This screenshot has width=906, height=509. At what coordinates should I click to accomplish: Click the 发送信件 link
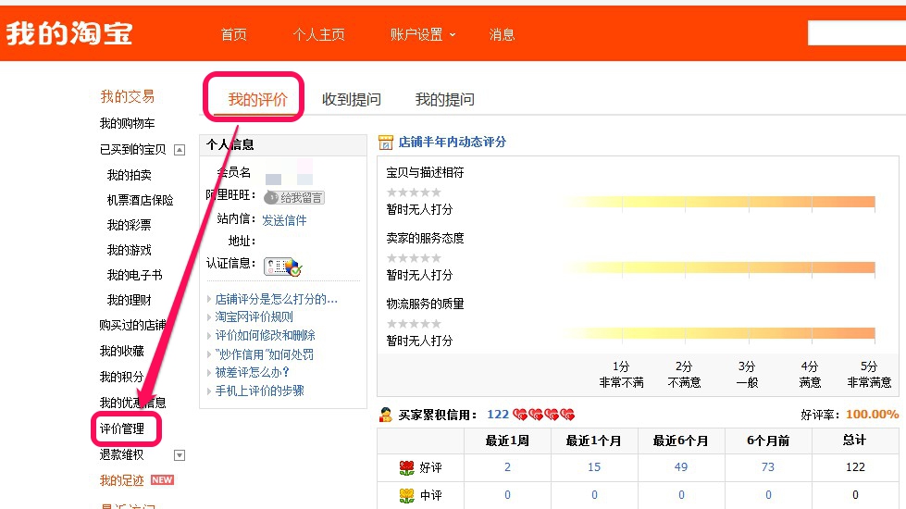click(x=284, y=220)
